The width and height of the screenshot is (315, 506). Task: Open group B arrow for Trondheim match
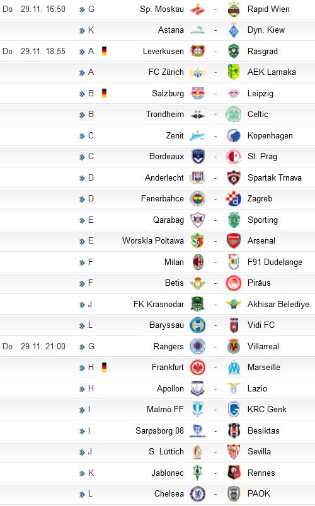pos(82,115)
